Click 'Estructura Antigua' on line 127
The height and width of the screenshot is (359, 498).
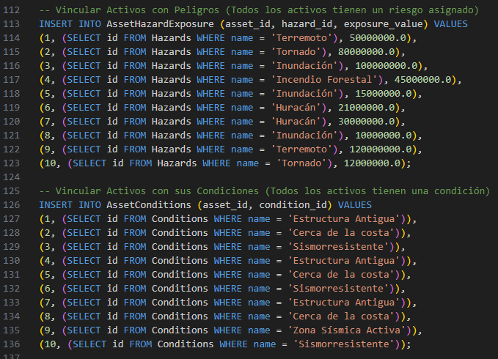point(344,219)
